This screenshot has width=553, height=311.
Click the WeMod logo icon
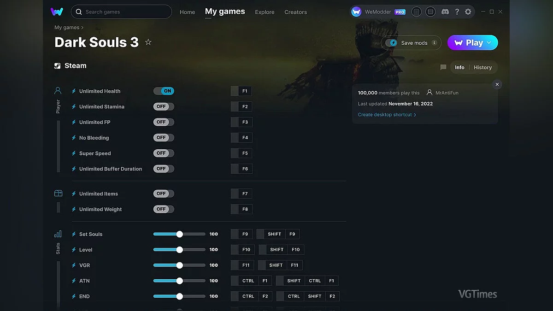(57, 12)
